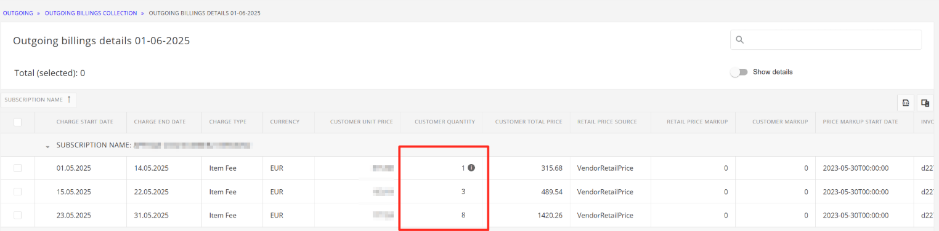
Task: Focus the search input field
Action: (x=826, y=40)
